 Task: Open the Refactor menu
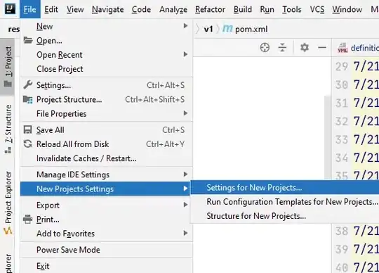point(210,9)
